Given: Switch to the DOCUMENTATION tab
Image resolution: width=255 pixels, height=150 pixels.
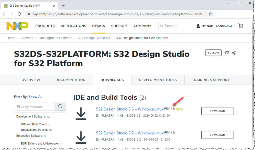Looking at the screenshot, I should pos(70,80).
